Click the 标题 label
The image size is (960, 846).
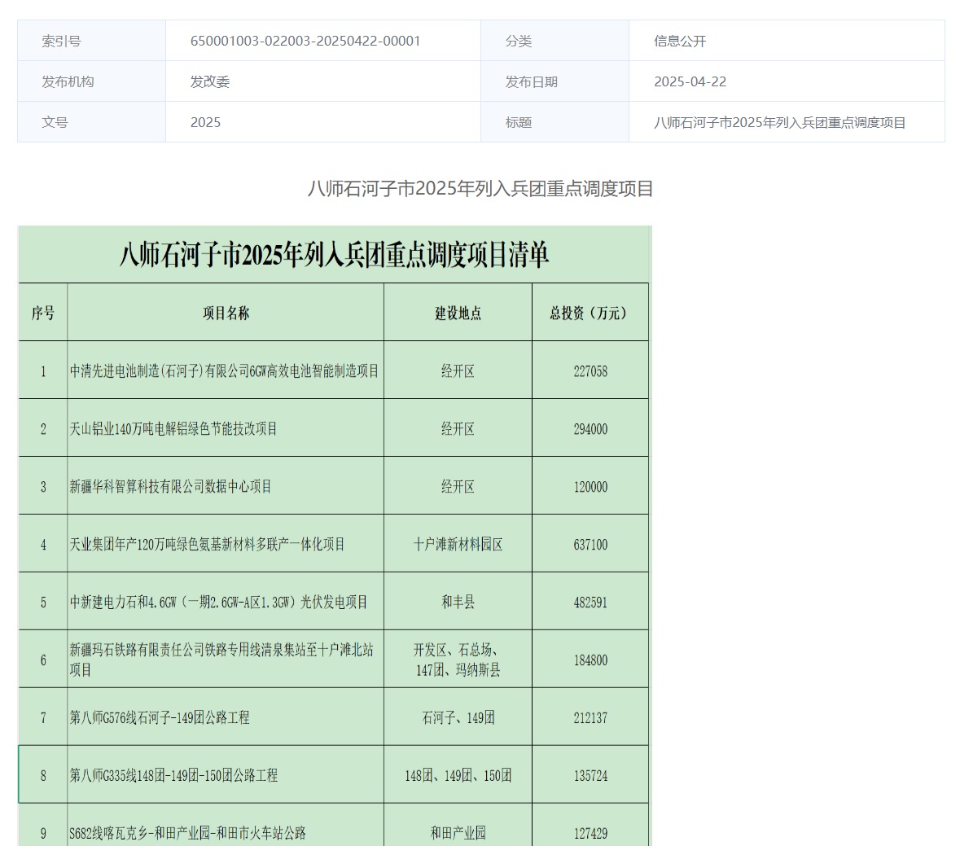pyautogui.click(x=518, y=122)
